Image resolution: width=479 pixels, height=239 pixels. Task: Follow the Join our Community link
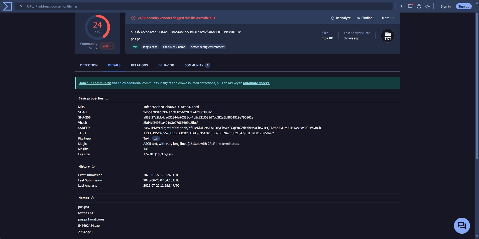click(x=95, y=83)
